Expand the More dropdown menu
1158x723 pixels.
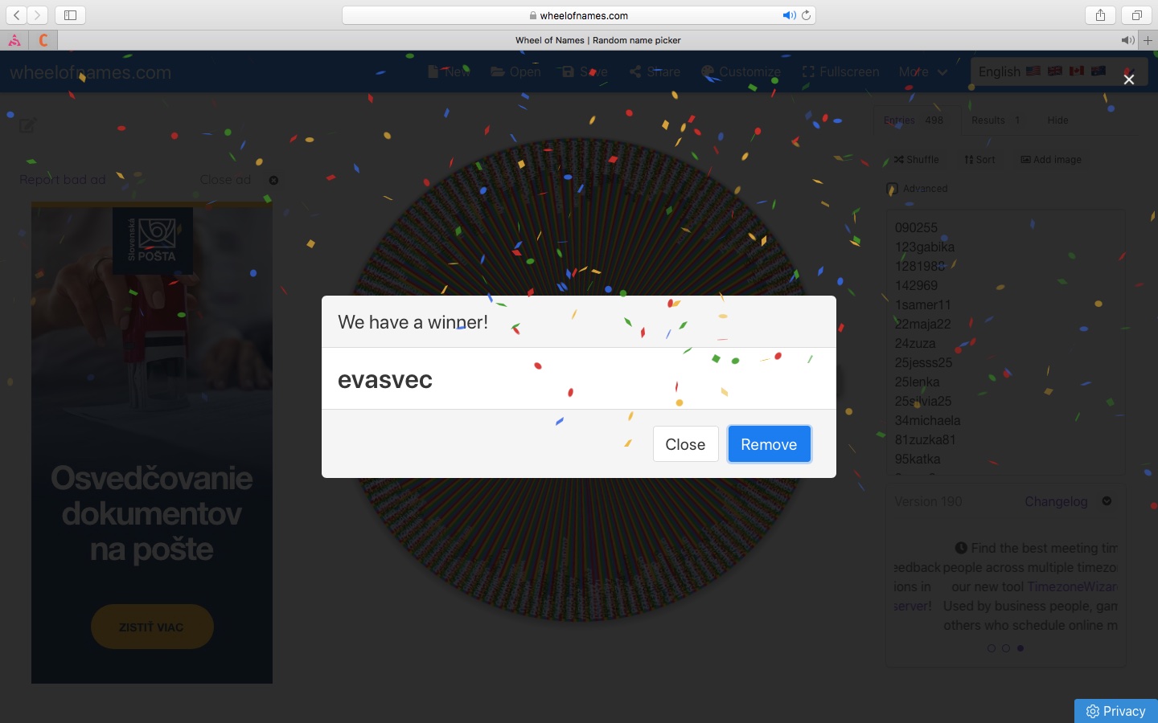point(922,71)
